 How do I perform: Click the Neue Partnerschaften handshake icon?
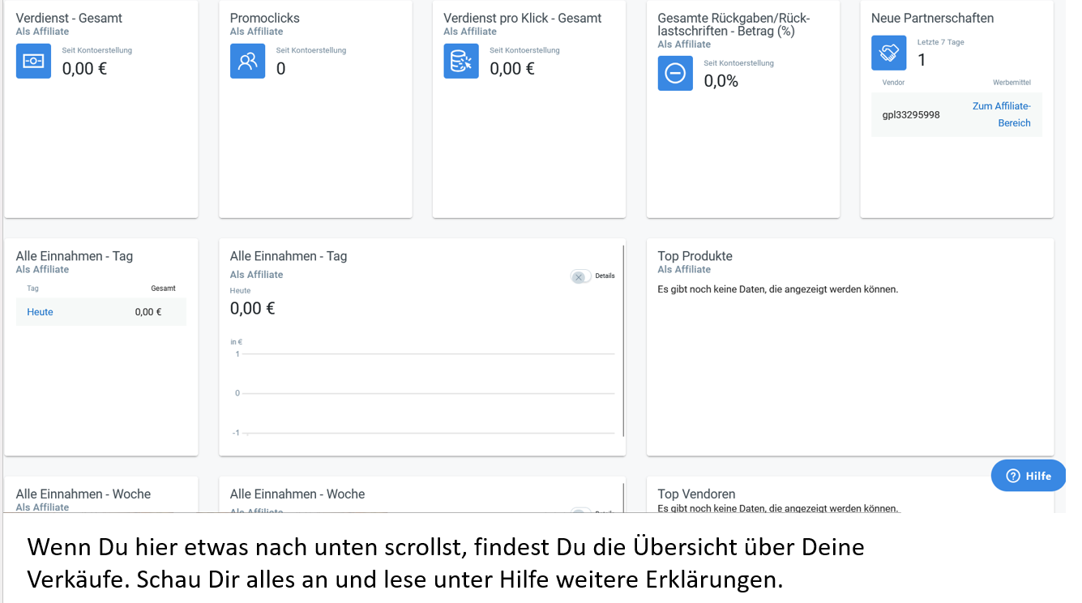tap(888, 53)
